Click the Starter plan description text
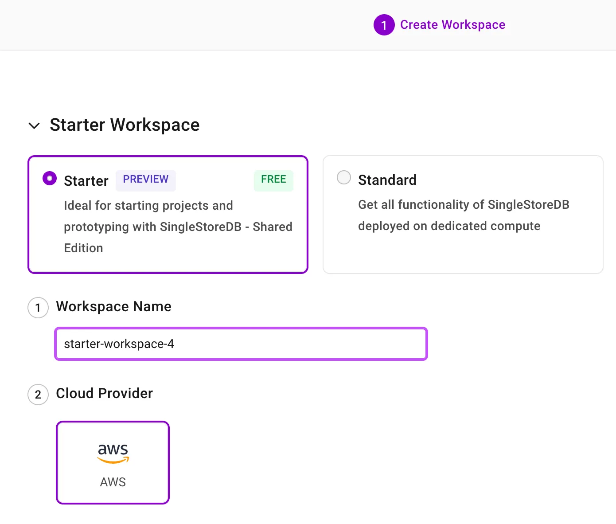The width and height of the screenshot is (616, 524). click(x=178, y=227)
